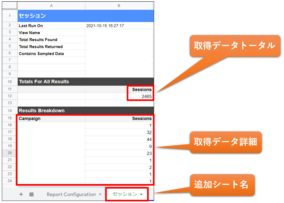Image resolution: width=284 pixels, height=203 pixels.
Task: Open Report Configuration tab dropdown arrow
Action: [x=100, y=194]
